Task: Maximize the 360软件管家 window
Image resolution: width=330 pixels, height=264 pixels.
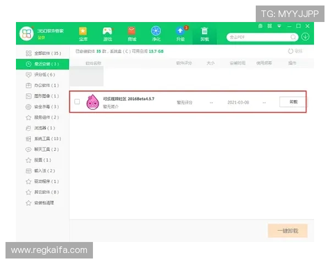Action: (298, 26)
